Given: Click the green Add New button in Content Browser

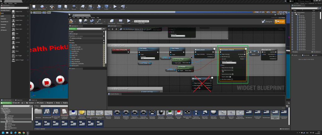Looking at the screenshot, I should (6, 103).
